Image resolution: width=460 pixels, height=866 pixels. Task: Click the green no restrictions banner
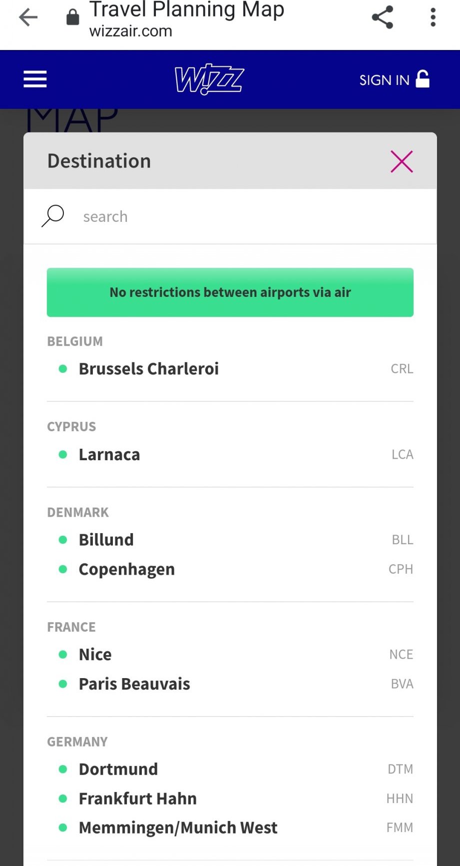230,292
